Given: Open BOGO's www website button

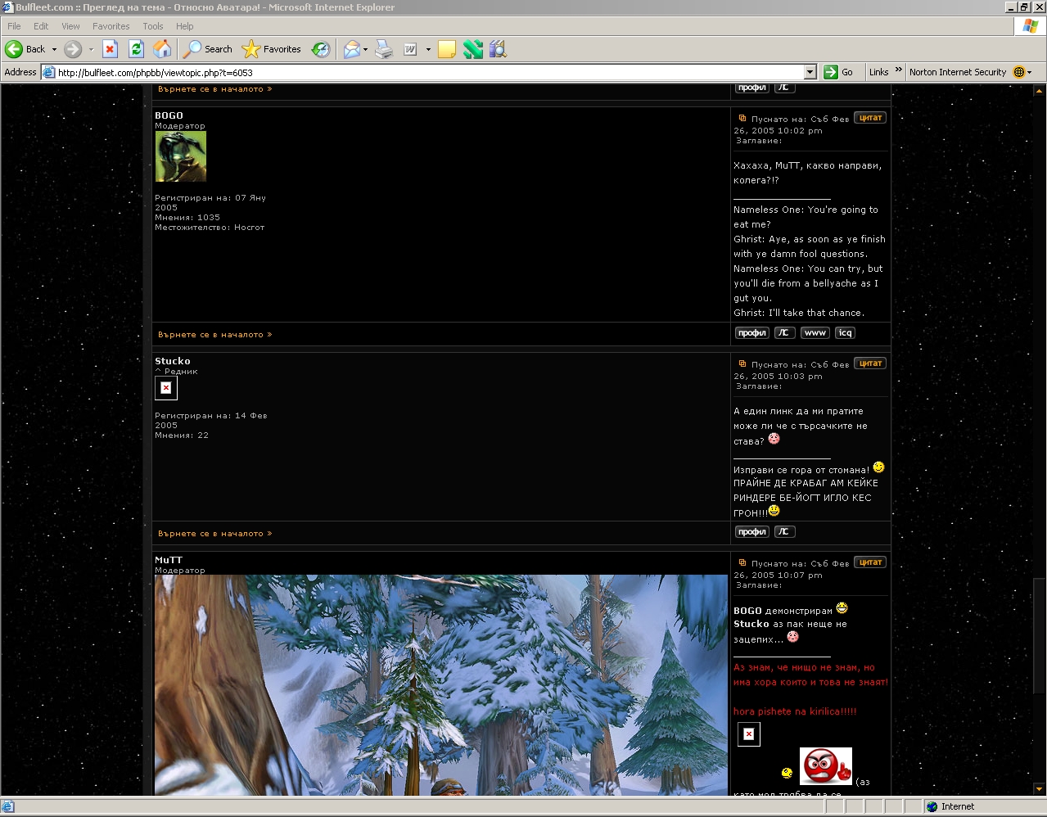Looking at the screenshot, I should pos(815,333).
